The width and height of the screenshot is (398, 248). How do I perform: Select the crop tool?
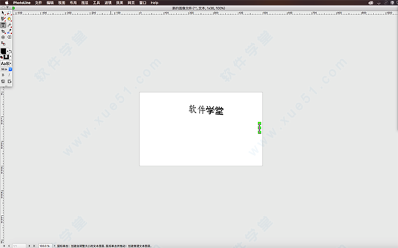point(3,31)
